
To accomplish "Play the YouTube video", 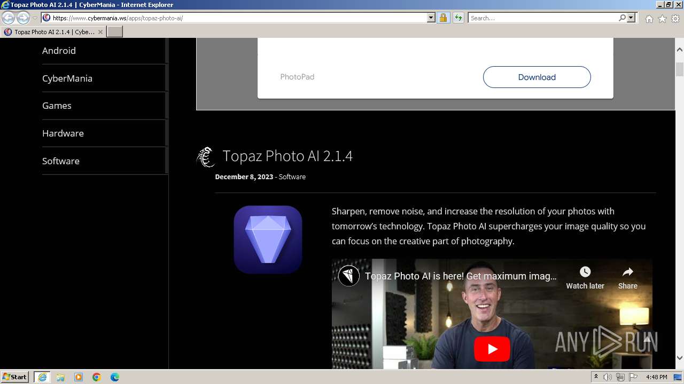I will click(492, 349).
